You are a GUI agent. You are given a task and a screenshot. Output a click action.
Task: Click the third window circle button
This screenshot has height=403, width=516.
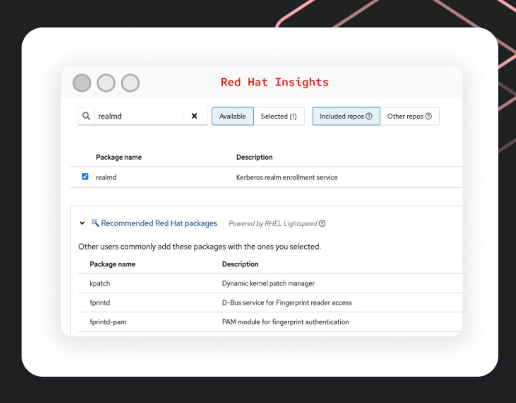tap(130, 83)
